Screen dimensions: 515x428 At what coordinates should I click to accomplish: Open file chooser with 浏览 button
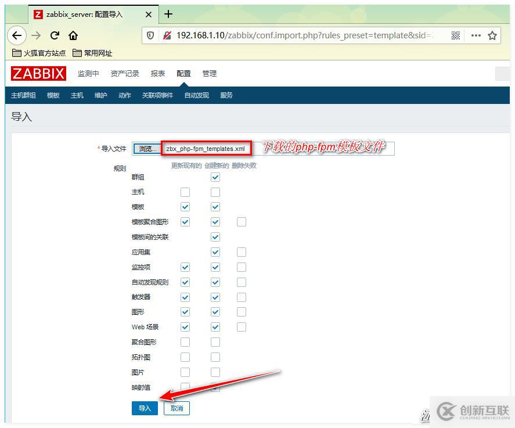point(147,148)
